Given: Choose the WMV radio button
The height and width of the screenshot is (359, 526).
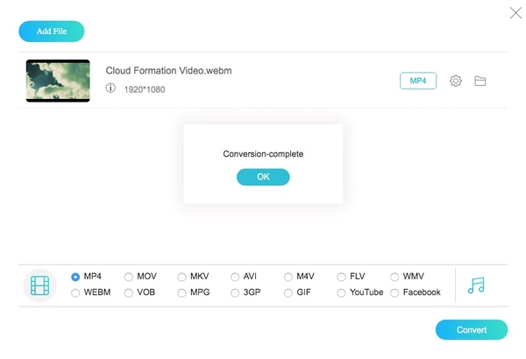Looking at the screenshot, I should 395,277.
